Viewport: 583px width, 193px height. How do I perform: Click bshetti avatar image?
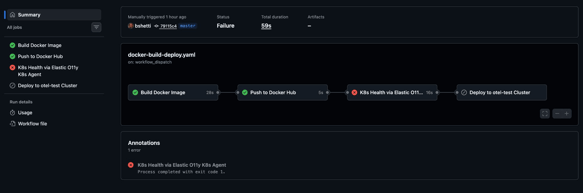click(x=131, y=26)
